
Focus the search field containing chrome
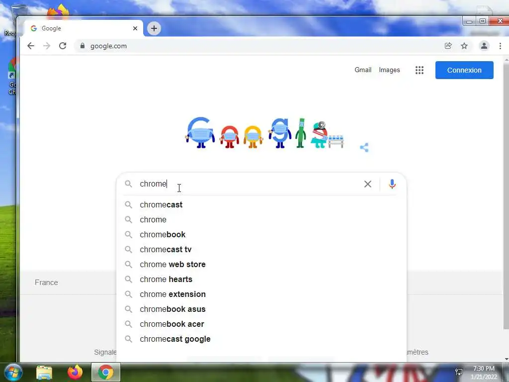(250, 184)
